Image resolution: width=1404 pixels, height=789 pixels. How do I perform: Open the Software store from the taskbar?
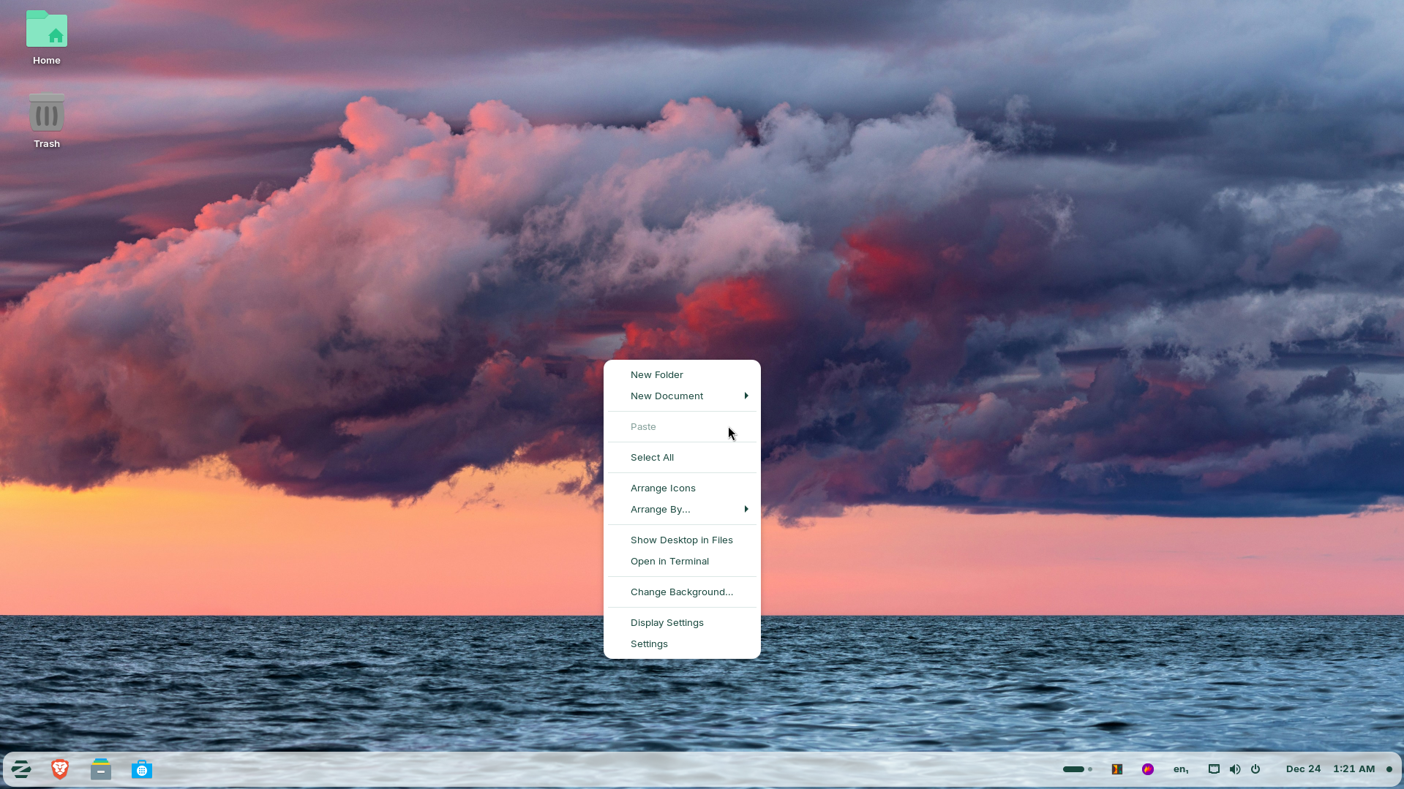(x=141, y=769)
